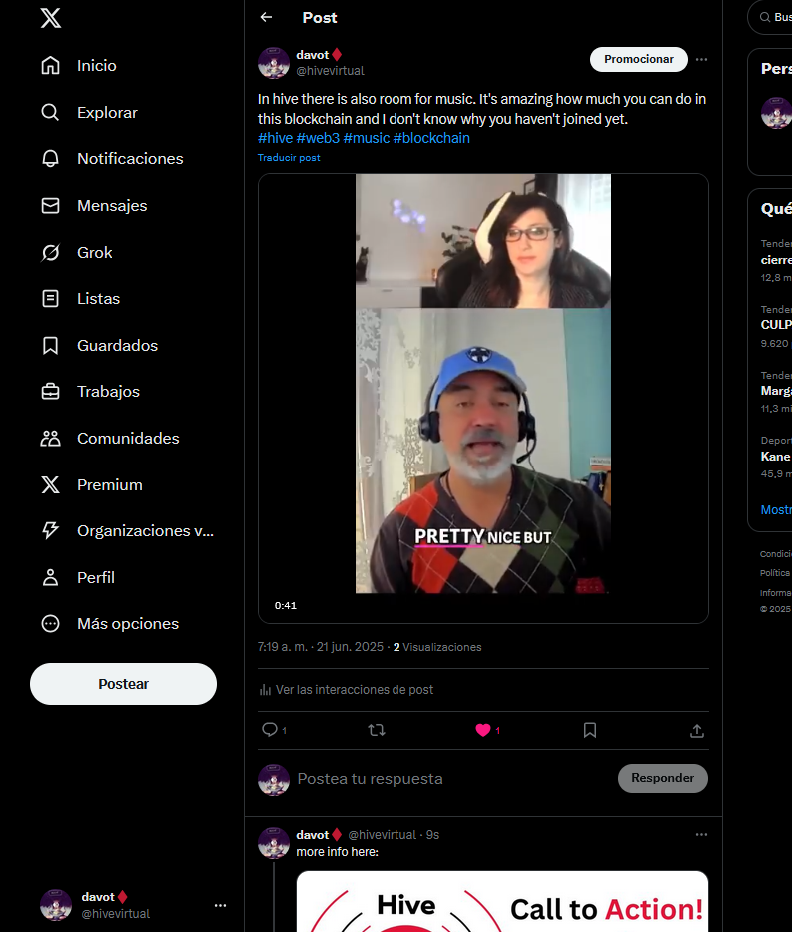Open Trabajos briefcase icon

click(51, 392)
